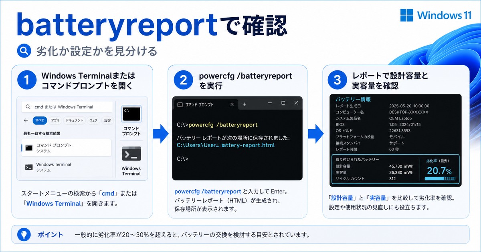481x252 pixels.
Task: Click the 2025-05-20 10:30:00 report date value
Action: (409, 106)
